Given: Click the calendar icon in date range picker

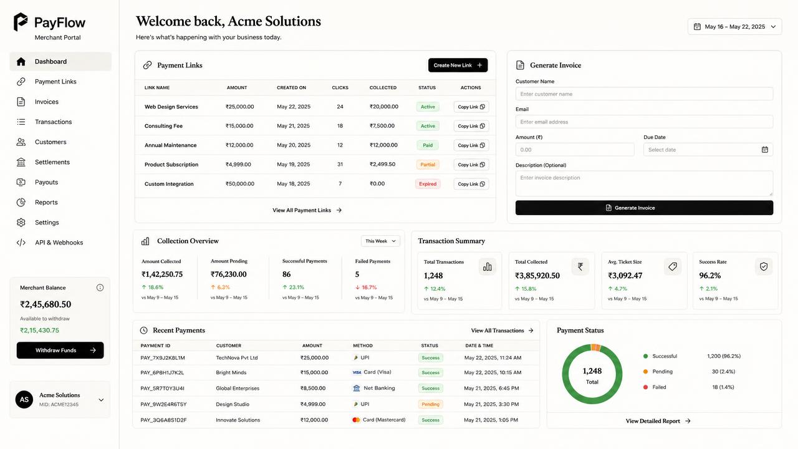Looking at the screenshot, I should click(x=697, y=27).
